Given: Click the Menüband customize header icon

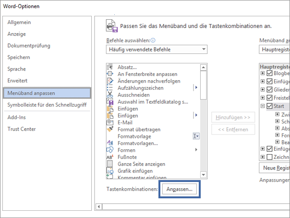Looking at the screenshot, I should (x=112, y=26).
